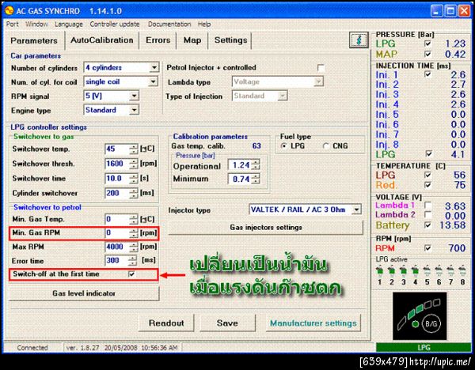Click Switchover time spinner arrows
475x370 pixels.
pos(134,178)
